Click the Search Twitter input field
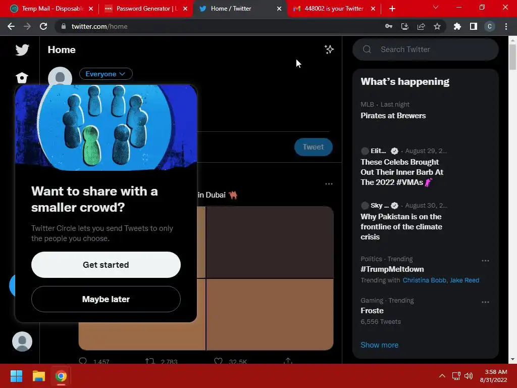 [x=425, y=50]
